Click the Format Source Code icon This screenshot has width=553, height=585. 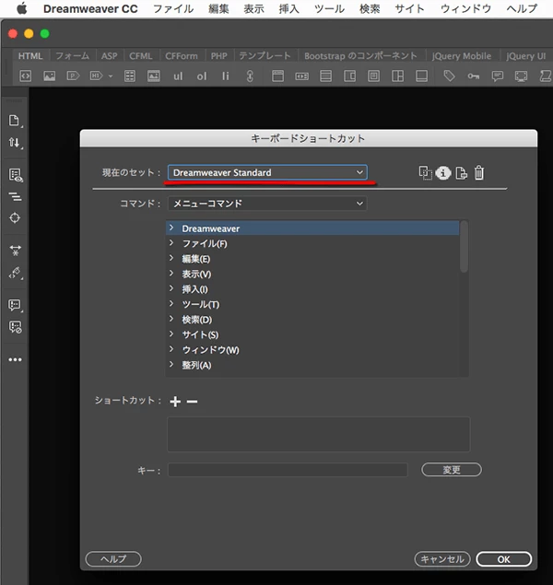(15, 273)
